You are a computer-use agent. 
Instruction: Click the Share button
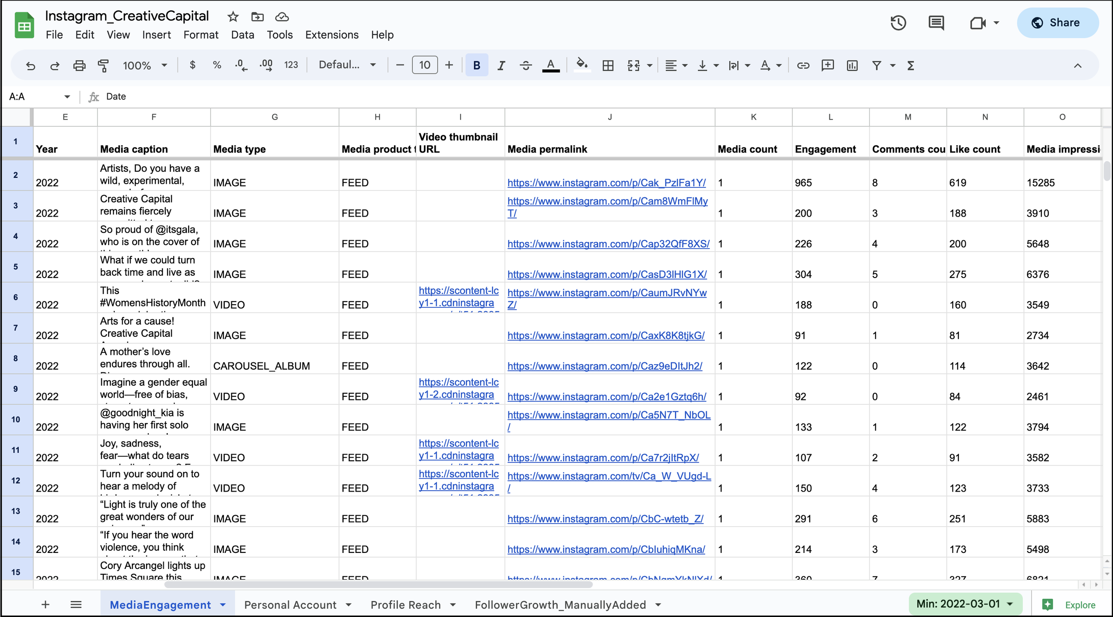pyautogui.click(x=1057, y=23)
